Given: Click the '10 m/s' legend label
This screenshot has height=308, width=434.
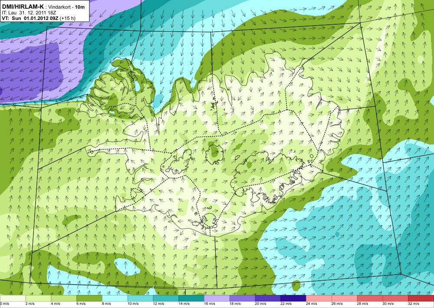Looking at the screenshot, I should tap(133, 304).
